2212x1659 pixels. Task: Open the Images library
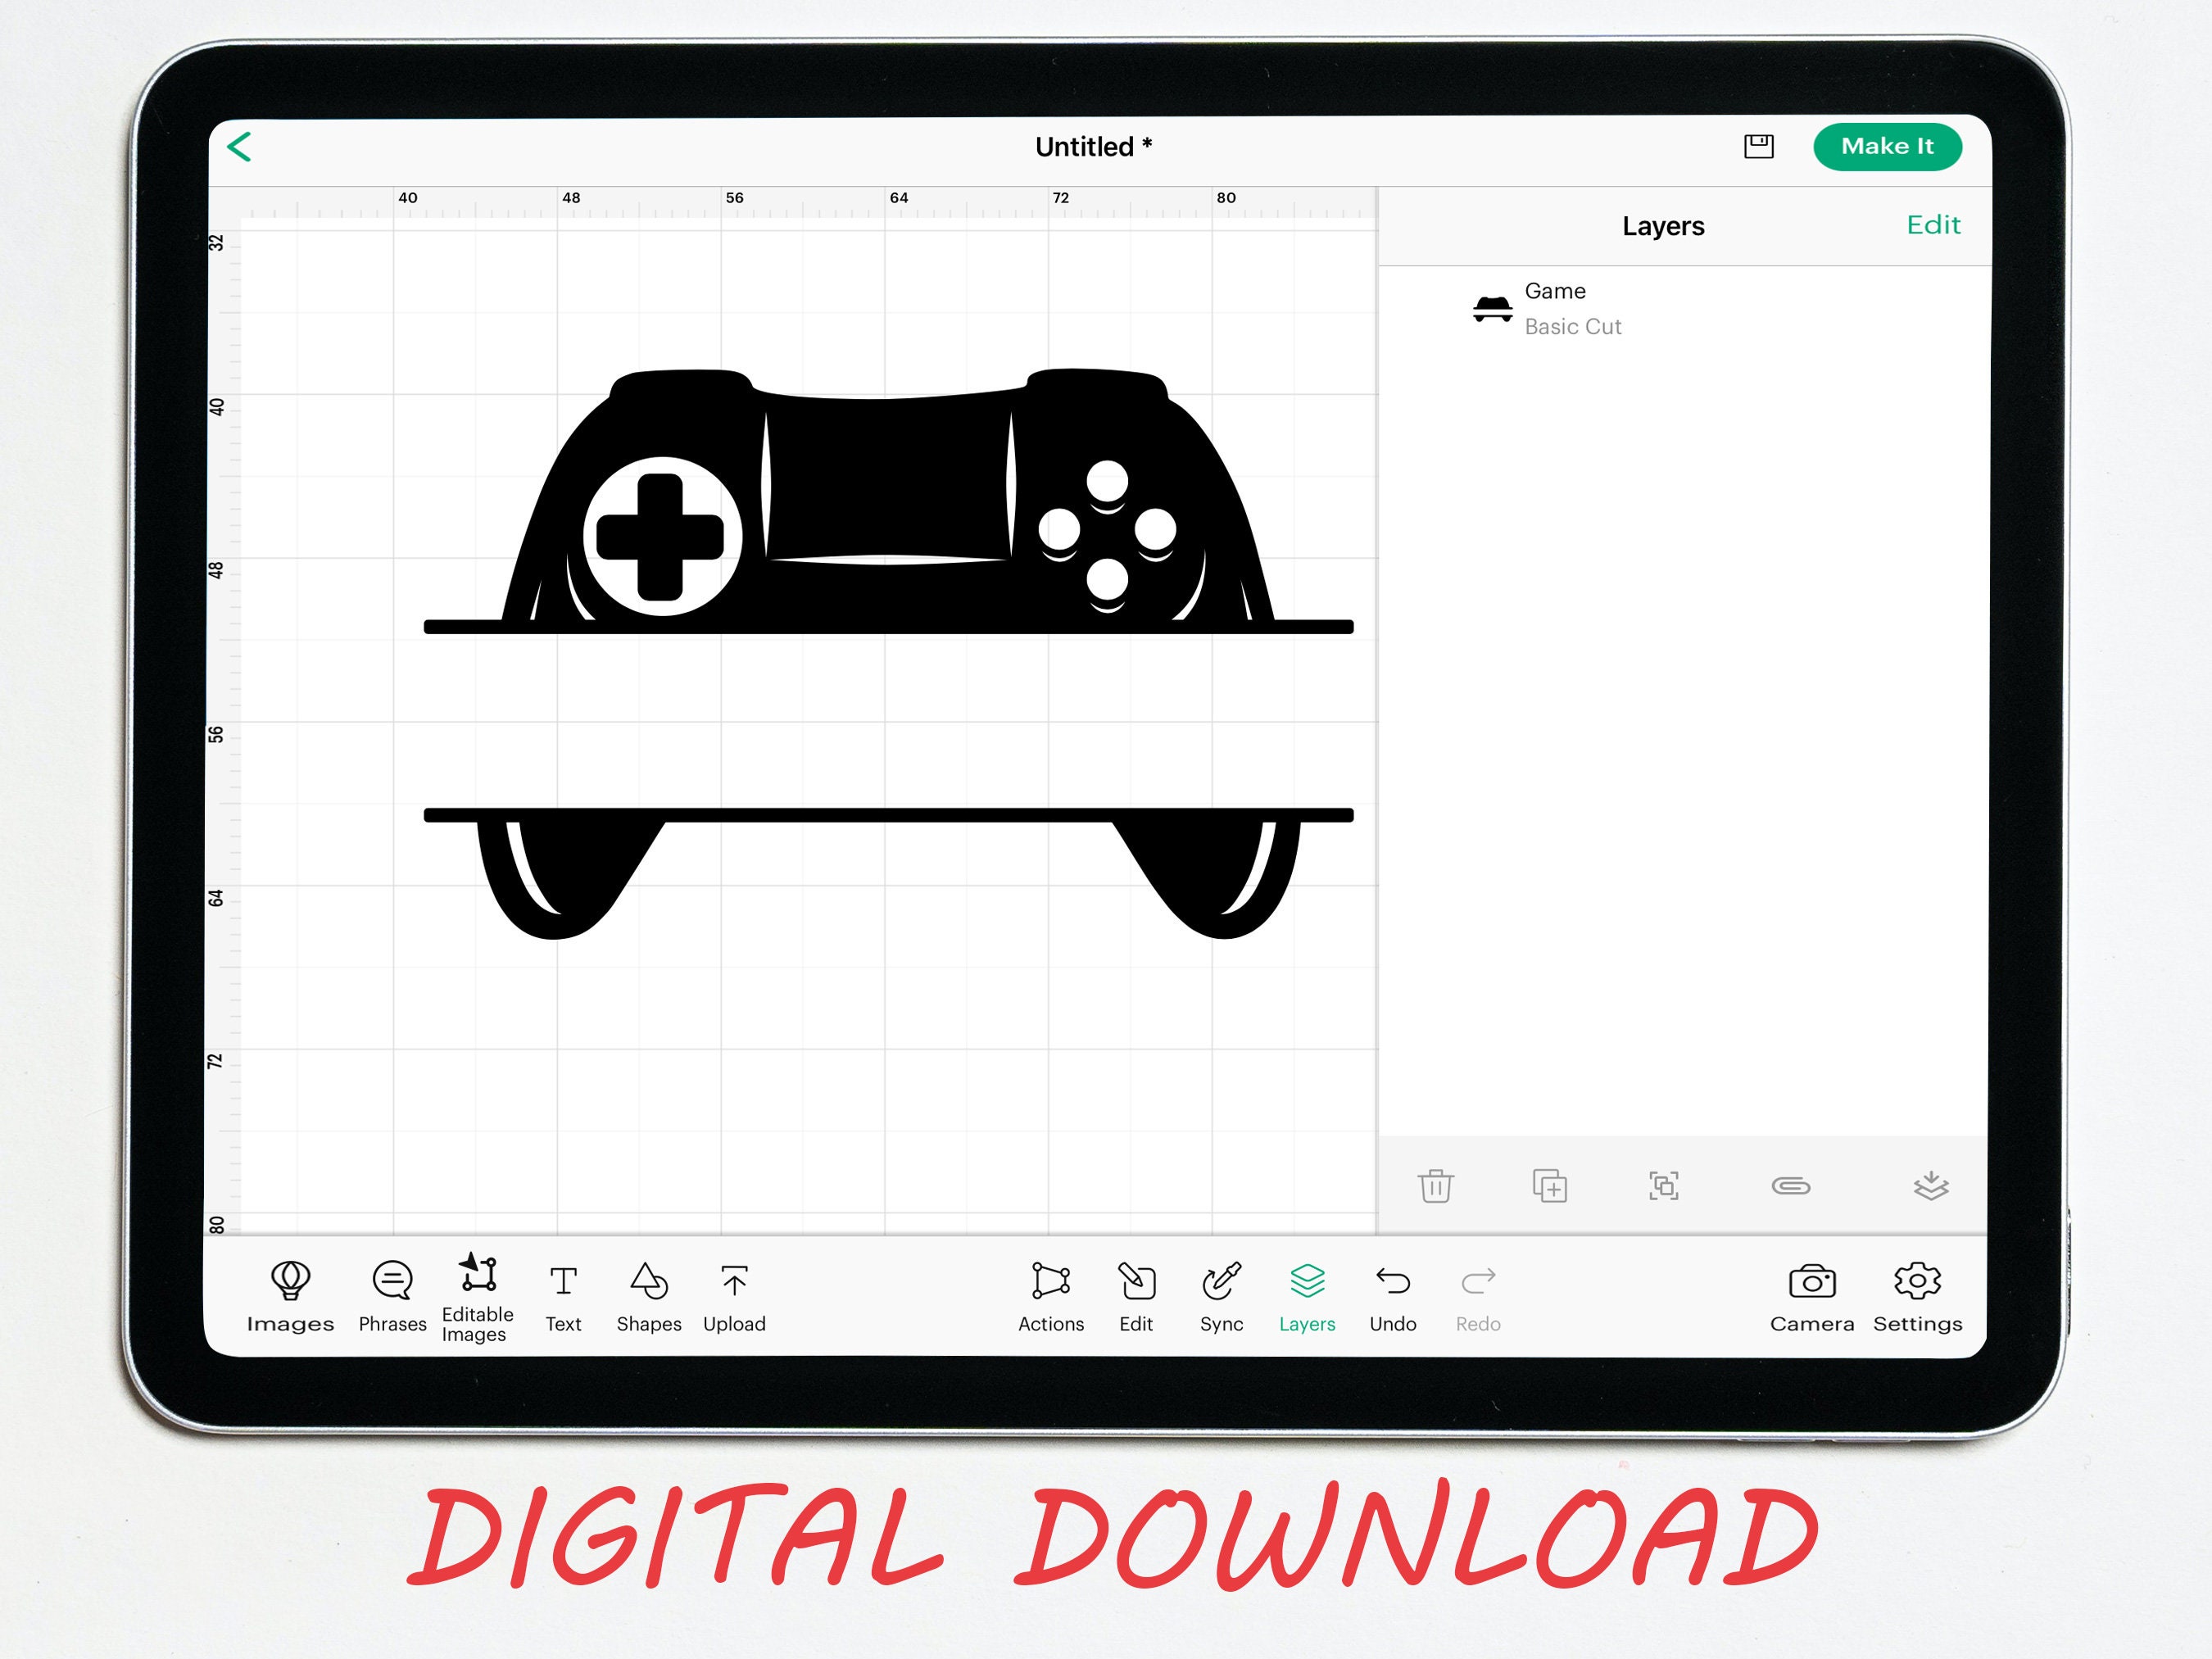pos(290,1295)
